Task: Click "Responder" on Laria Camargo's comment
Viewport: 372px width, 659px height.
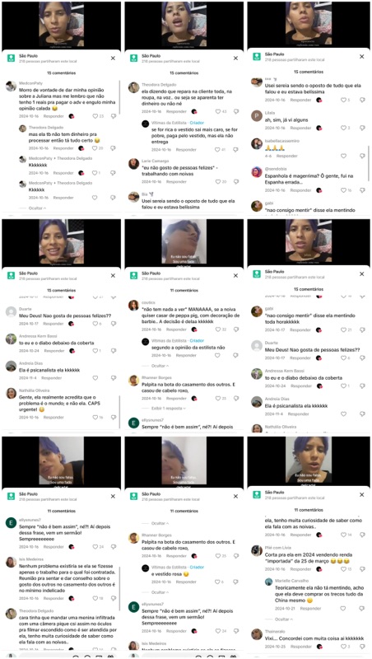Action: tap(176, 181)
